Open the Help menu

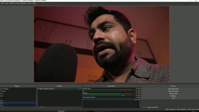point(34,3)
